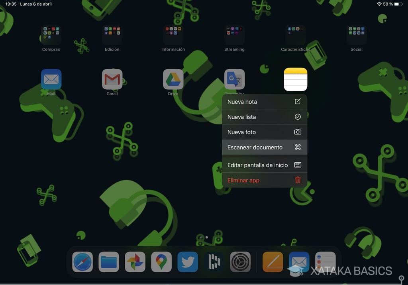
Task: Open Pages from the dock suggestions
Action: [272, 262]
